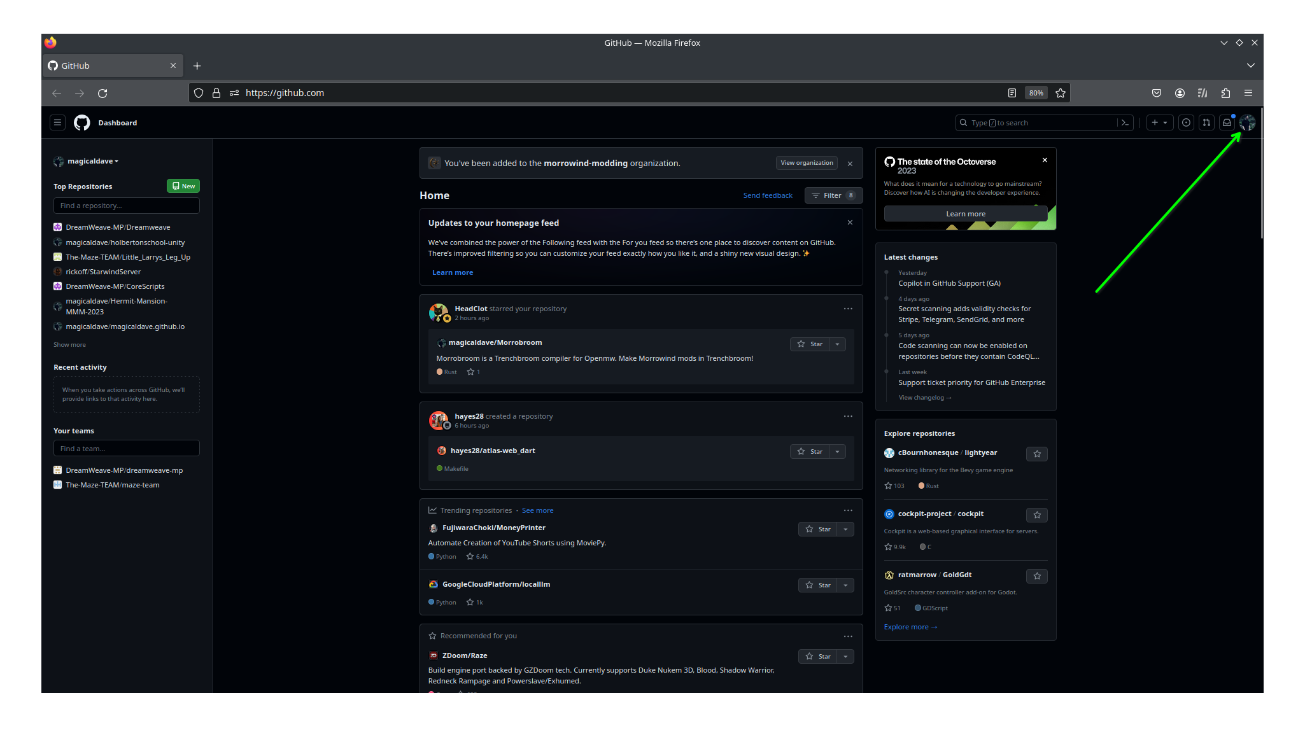Open the user avatar profile menu
The height and width of the screenshot is (742, 1305).
(1247, 123)
